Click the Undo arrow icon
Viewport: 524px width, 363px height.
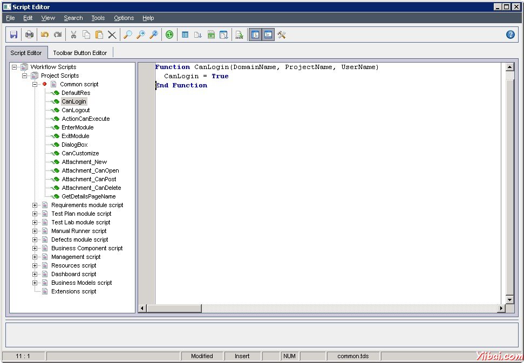pyautogui.click(x=45, y=35)
